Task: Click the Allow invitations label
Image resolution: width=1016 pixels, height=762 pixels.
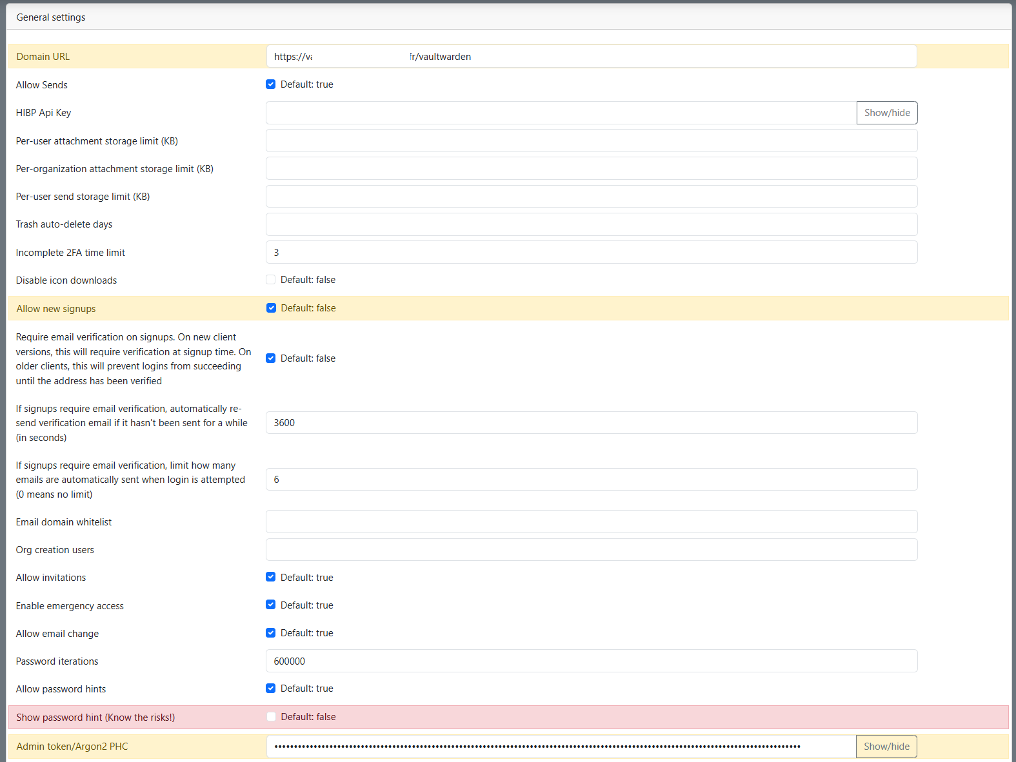Action: coord(51,578)
